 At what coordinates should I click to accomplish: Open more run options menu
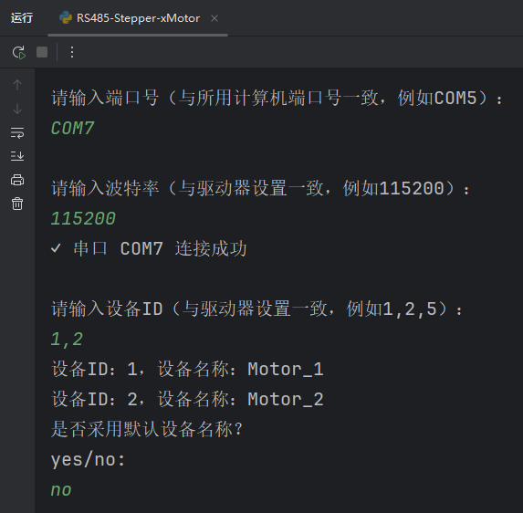72,52
